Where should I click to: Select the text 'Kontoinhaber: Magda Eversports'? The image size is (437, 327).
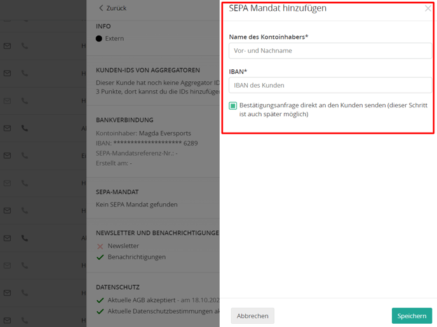click(144, 133)
